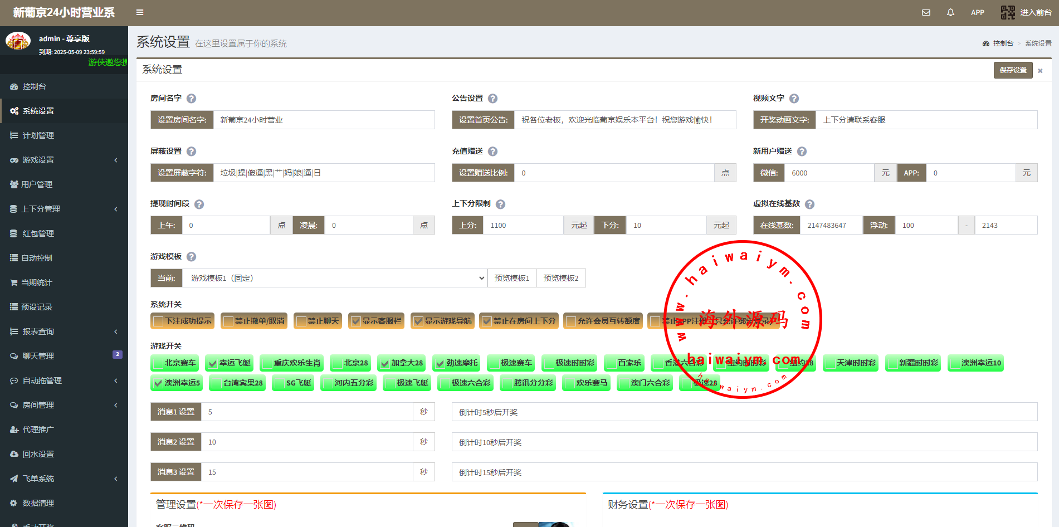Uncheck the 显示客服栏 switch

pyautogui.click(x=355, y=321)
